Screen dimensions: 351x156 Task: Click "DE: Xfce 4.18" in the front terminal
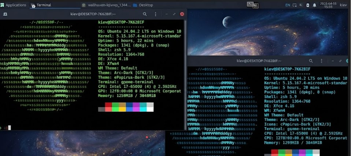click(x=113, y=59)
